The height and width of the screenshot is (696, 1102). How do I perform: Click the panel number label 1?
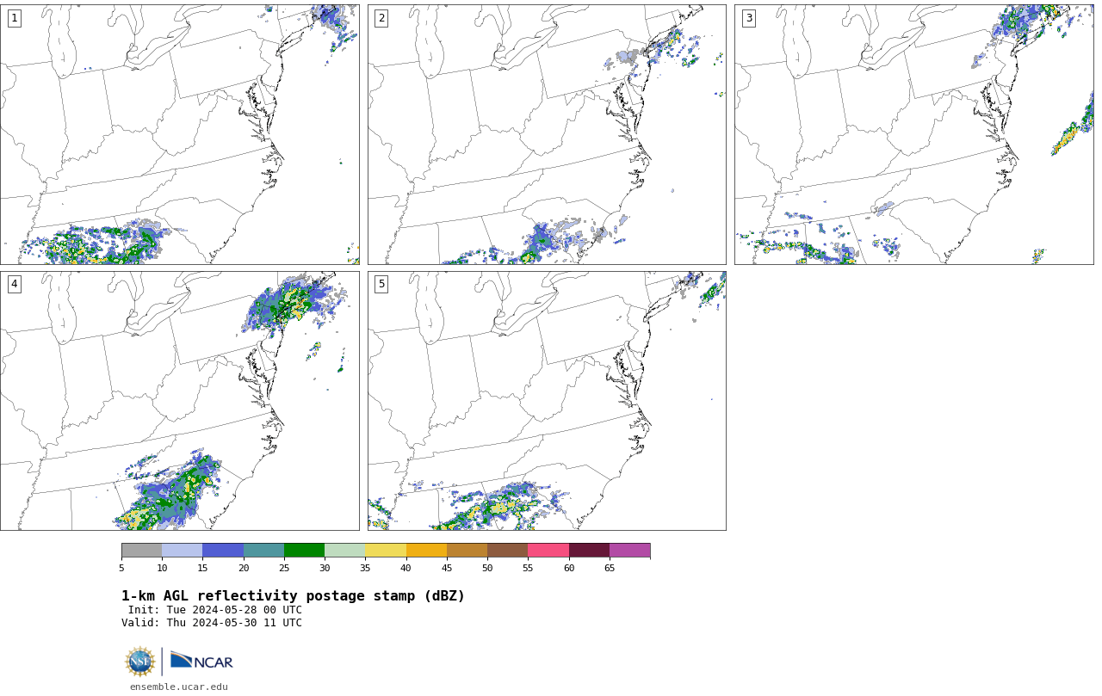(x=14, y=18)
